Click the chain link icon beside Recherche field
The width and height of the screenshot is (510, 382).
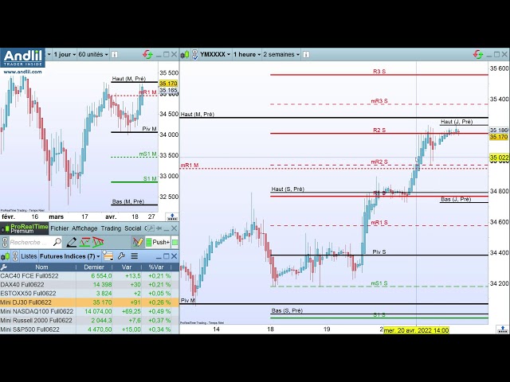tap(5, 242)
